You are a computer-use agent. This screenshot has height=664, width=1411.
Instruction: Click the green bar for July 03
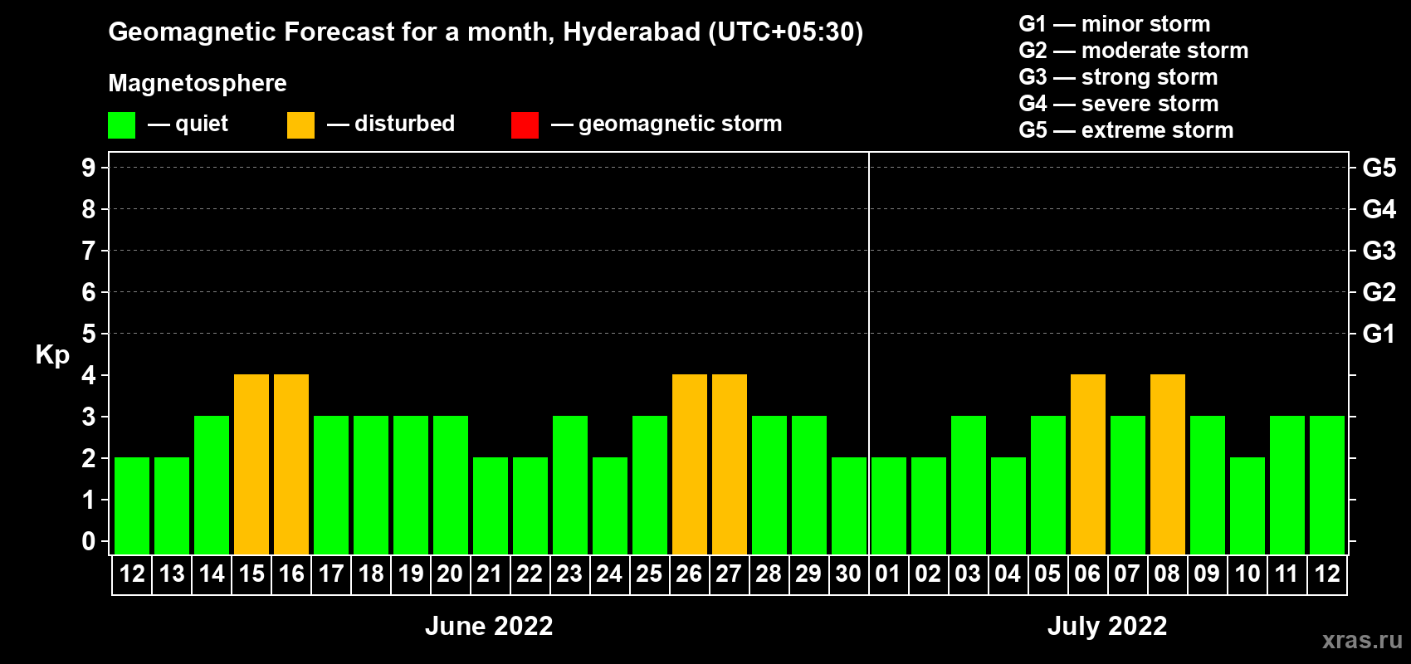(x=969, y=485)
